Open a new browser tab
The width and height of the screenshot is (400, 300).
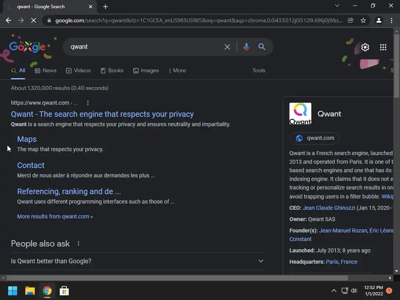pos(105,7)
